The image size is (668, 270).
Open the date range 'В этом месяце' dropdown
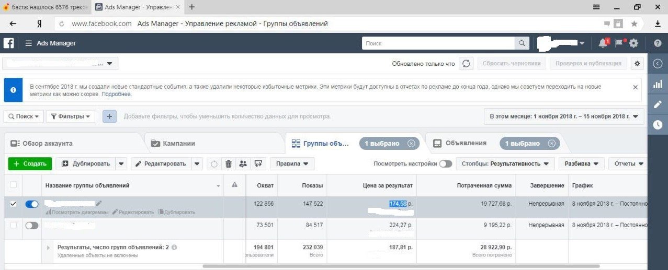tap(564, 116)
